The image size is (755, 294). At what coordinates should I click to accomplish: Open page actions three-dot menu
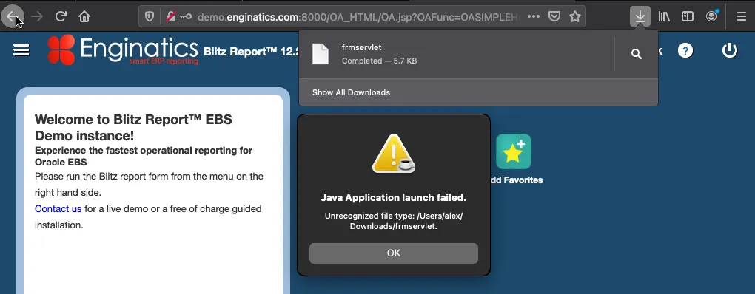click(x=534, y=16)
